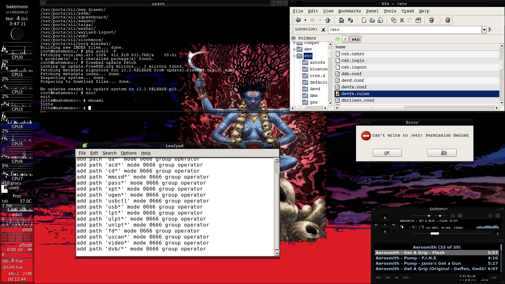Click the Cut scissors icon in Xfe

[x=402, y=20]
